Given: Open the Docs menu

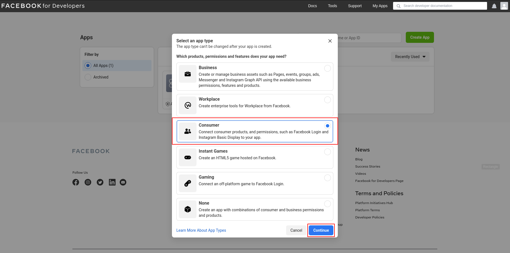Looking at the screenshot, I should coord(312,6).
